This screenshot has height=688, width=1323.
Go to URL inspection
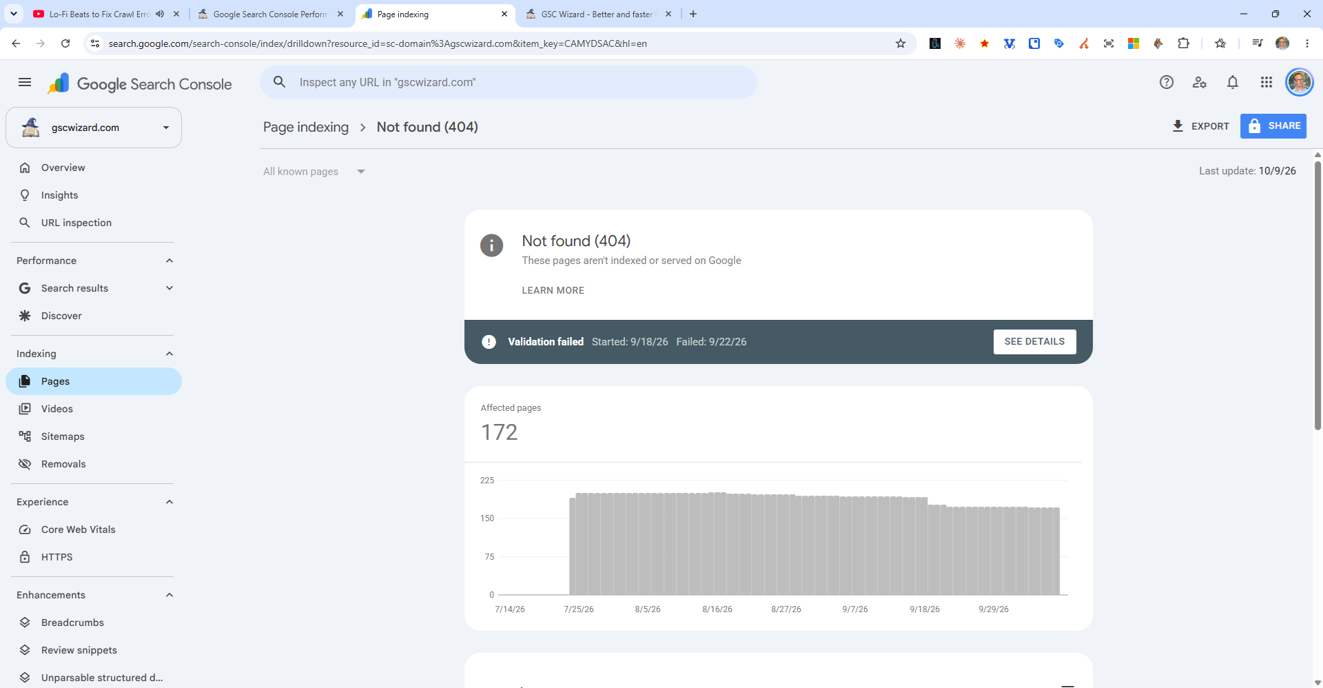94,223
